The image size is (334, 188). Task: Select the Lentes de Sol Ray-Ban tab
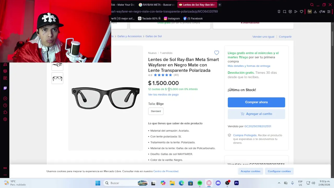click(197, 5)
